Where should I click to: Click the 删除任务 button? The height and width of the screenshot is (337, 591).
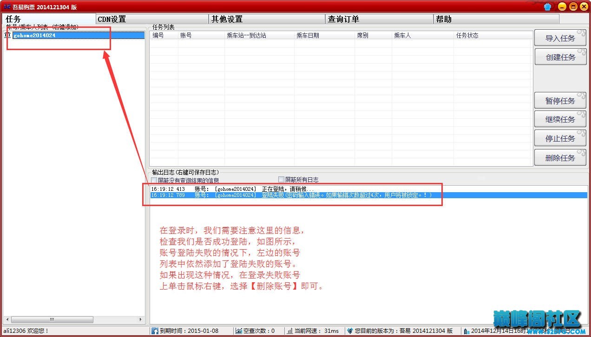click(560, 158)
